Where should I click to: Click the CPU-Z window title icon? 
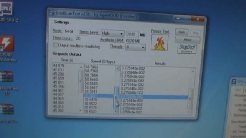tap(234, 81)
